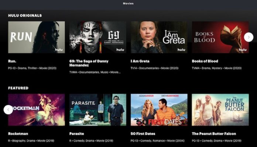
Task: Click "TV14 • Documentaries • Movie (2020)" text
Action: click(x=154, y=68)
